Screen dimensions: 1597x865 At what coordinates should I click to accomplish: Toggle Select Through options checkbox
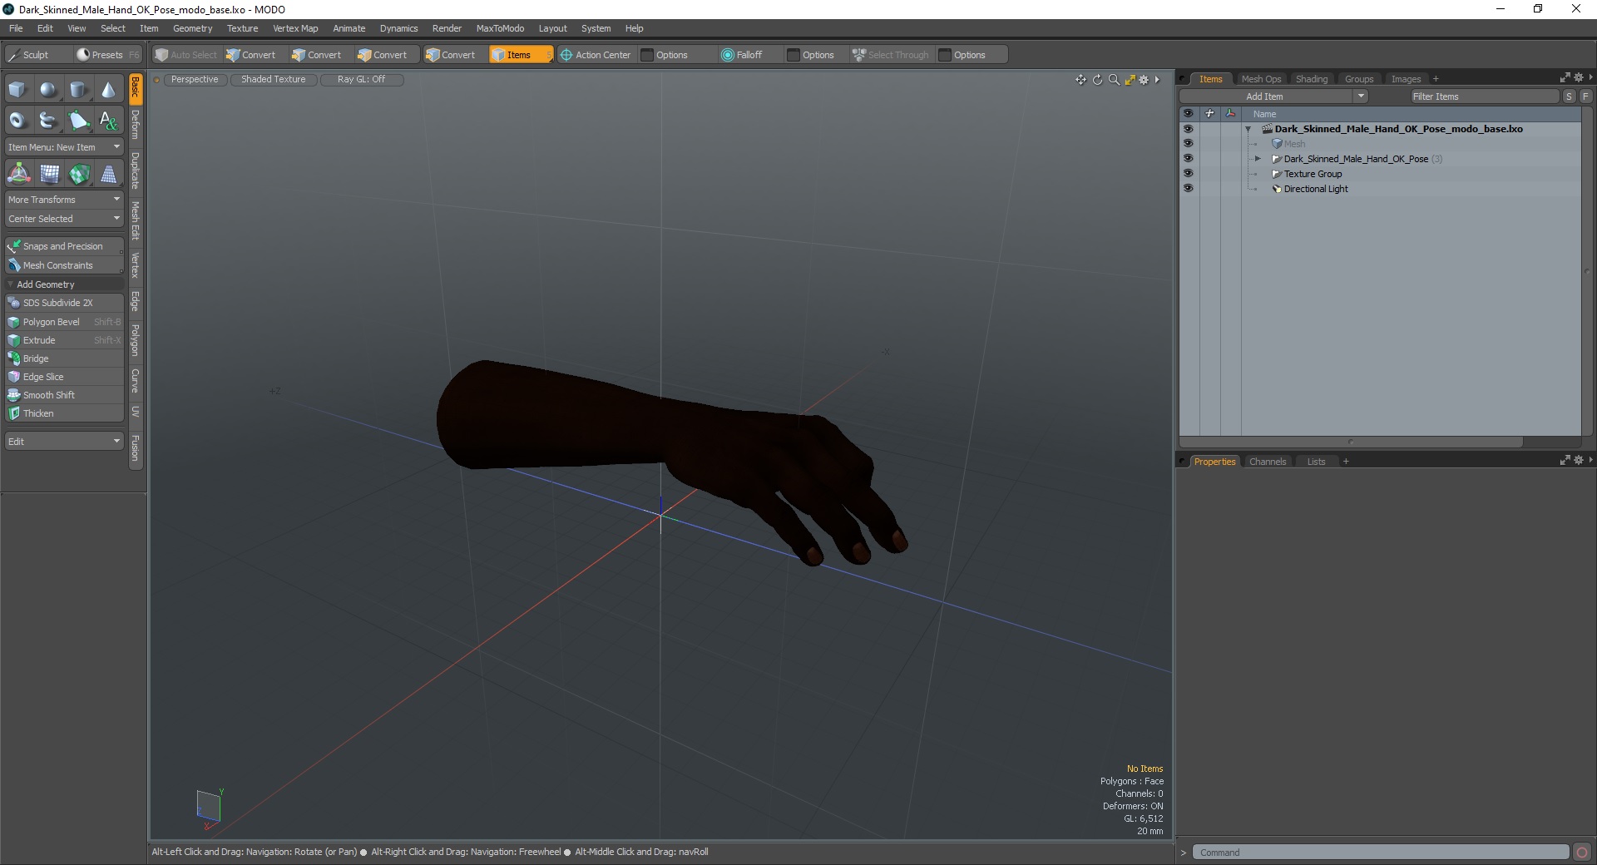point(945,55)
